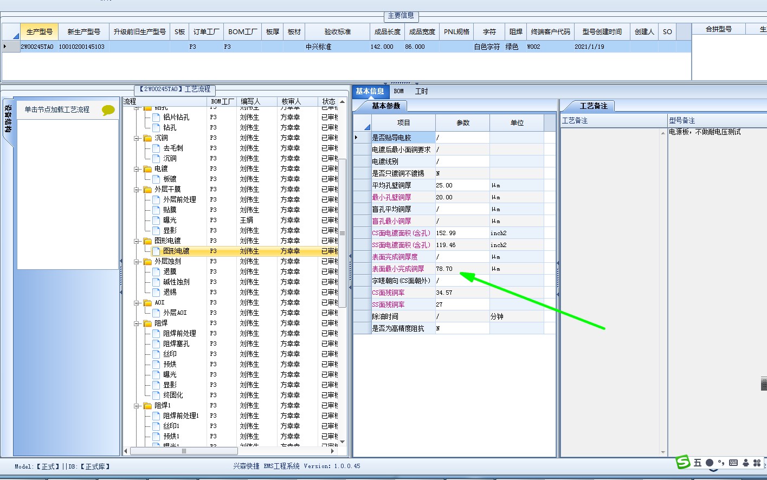Select the 阻焊前处理1 process step
The width and height of the screenshot is (767, 480).
(181, 416)
